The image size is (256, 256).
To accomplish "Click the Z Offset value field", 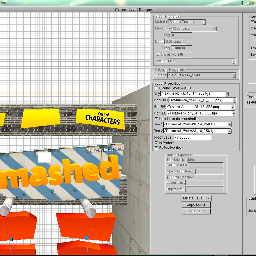I will click(181, 54).
